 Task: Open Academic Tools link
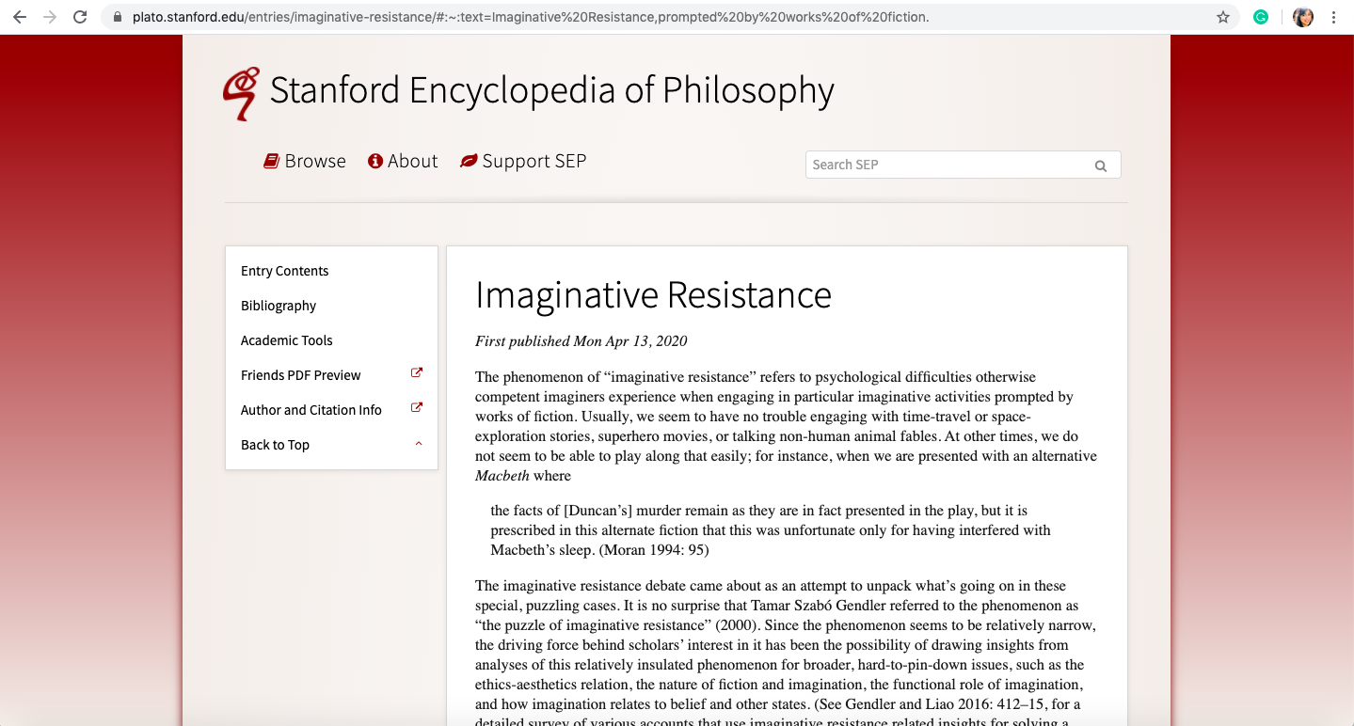click(x=287, y=340)
